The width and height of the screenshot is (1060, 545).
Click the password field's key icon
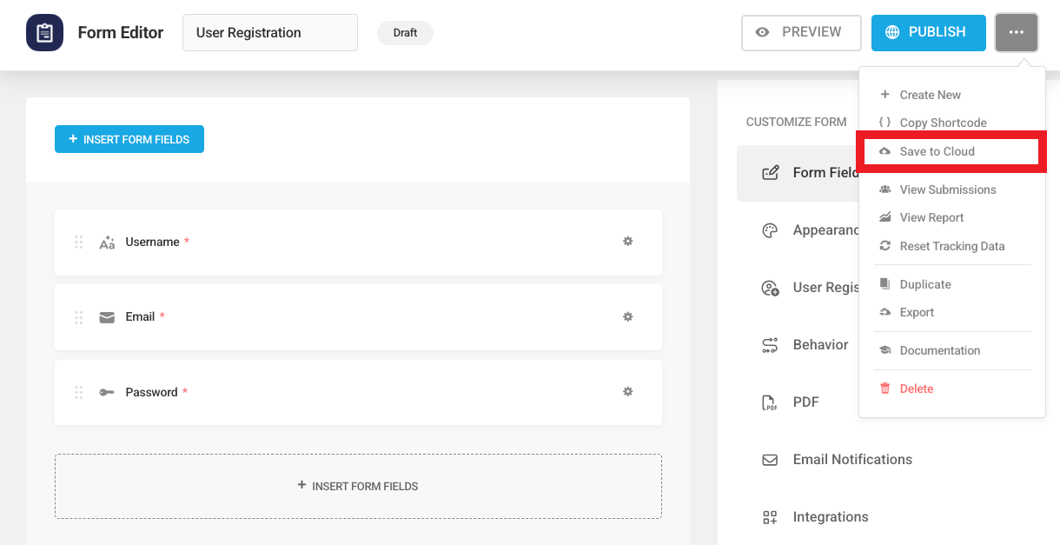point(106,392)
